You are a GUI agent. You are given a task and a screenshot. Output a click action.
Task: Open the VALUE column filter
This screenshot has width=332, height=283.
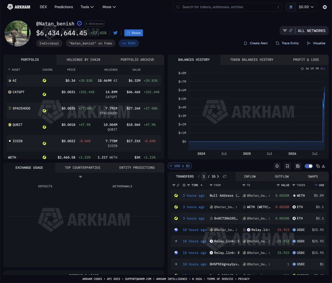coord(278,185)
